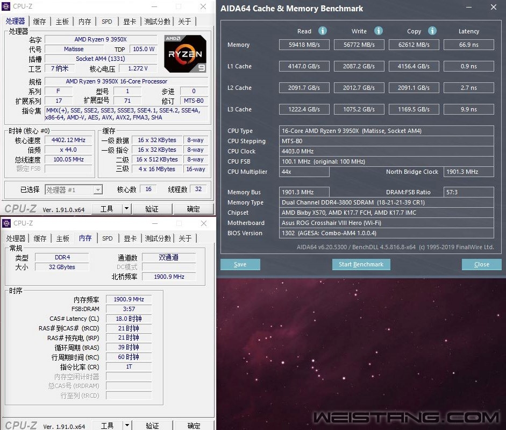Viewport: 506px width, 430px height.
Task: Switch to 关于 tab in bottom CPU-Z window
Action: tap(185, 238)
